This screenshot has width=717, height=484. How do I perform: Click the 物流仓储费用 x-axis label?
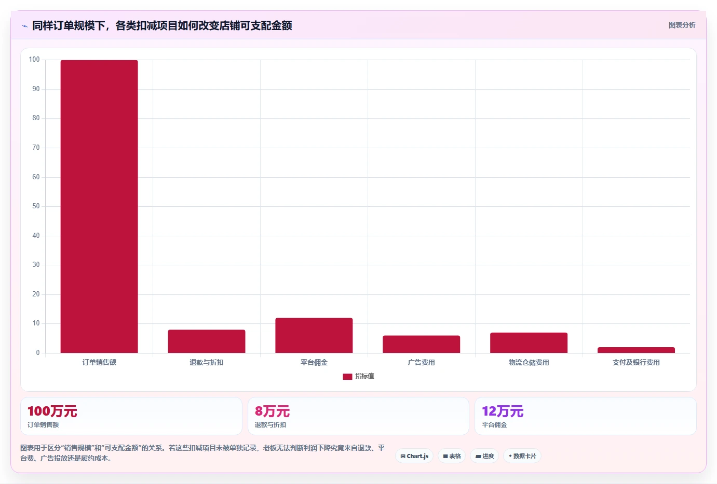point(529,362)
